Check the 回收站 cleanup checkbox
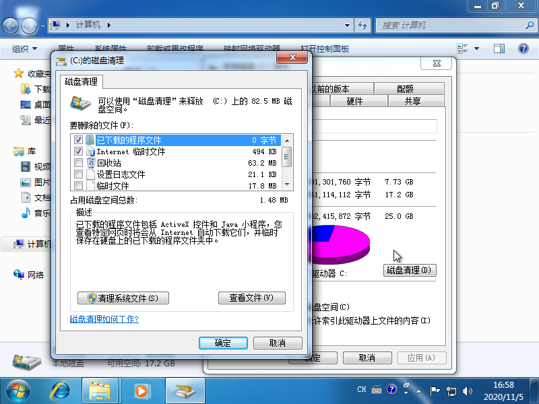539x404 pixels. [x=79, y=164]
